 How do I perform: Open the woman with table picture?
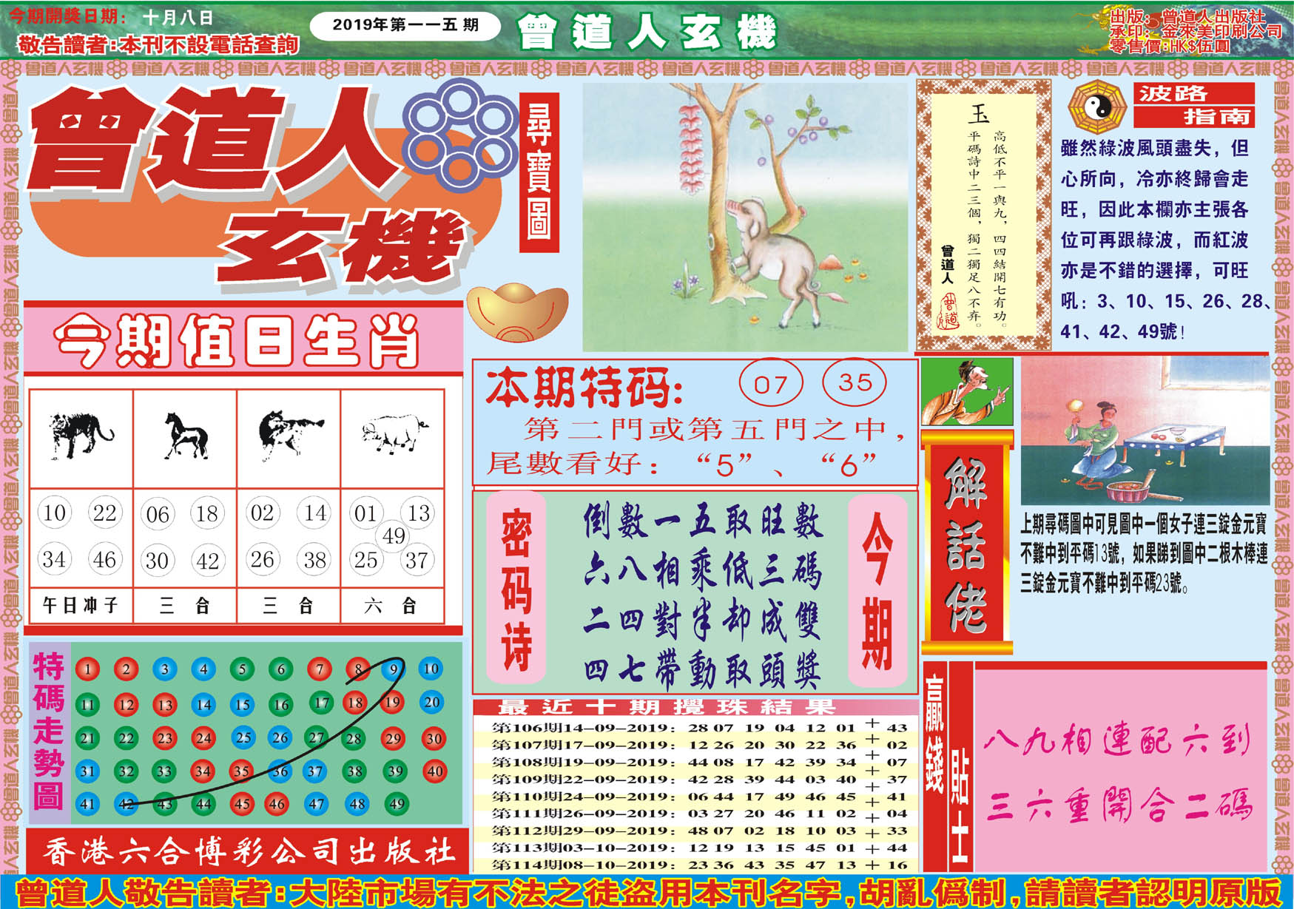[1144, 431]
